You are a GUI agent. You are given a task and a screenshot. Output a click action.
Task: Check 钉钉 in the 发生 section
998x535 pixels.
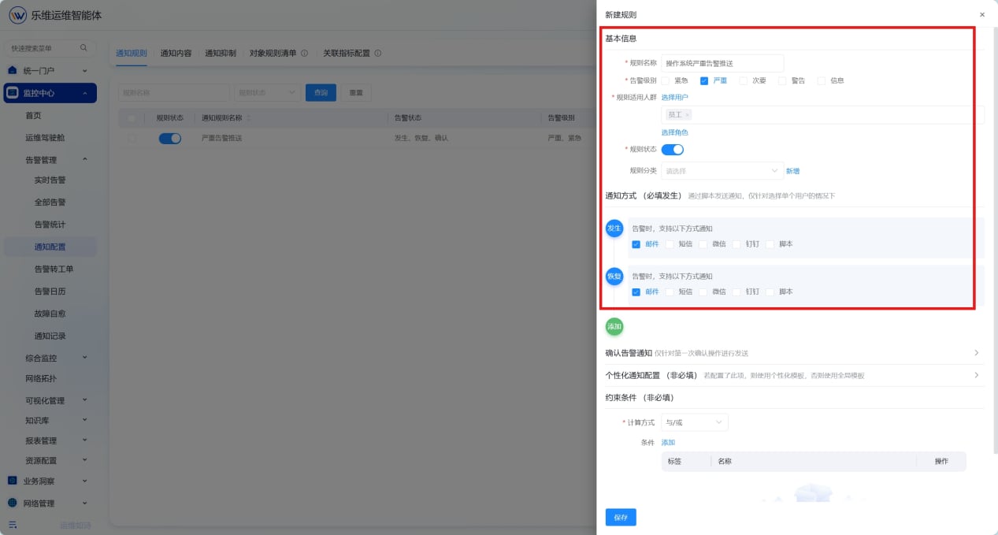tap(736, 244)
